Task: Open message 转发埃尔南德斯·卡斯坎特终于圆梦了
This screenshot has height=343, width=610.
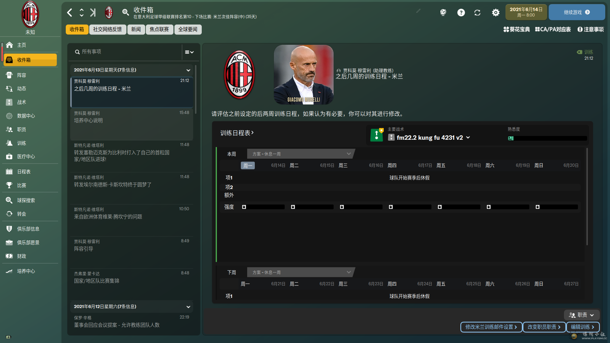Action: (x=132, y=188)
